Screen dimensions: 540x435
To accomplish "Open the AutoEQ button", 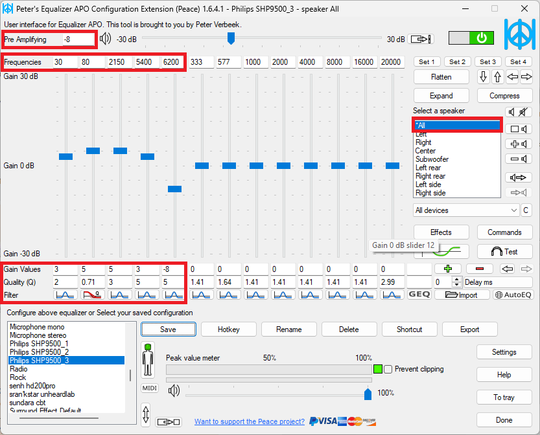I will click(x=513, y=295).
